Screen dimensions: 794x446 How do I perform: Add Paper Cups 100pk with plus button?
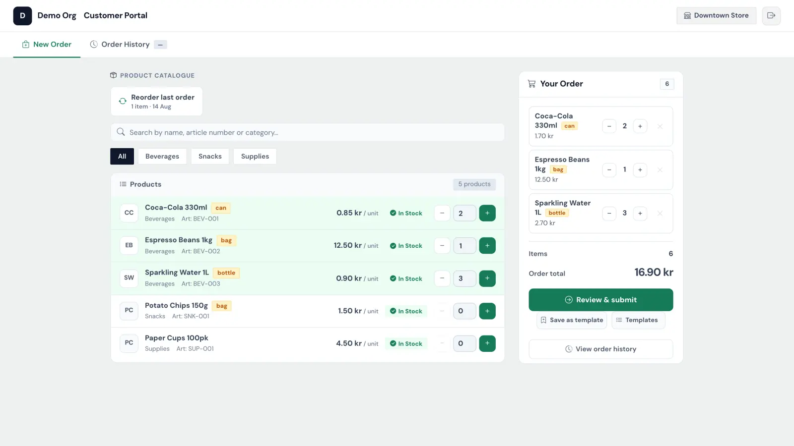point(487,343)
